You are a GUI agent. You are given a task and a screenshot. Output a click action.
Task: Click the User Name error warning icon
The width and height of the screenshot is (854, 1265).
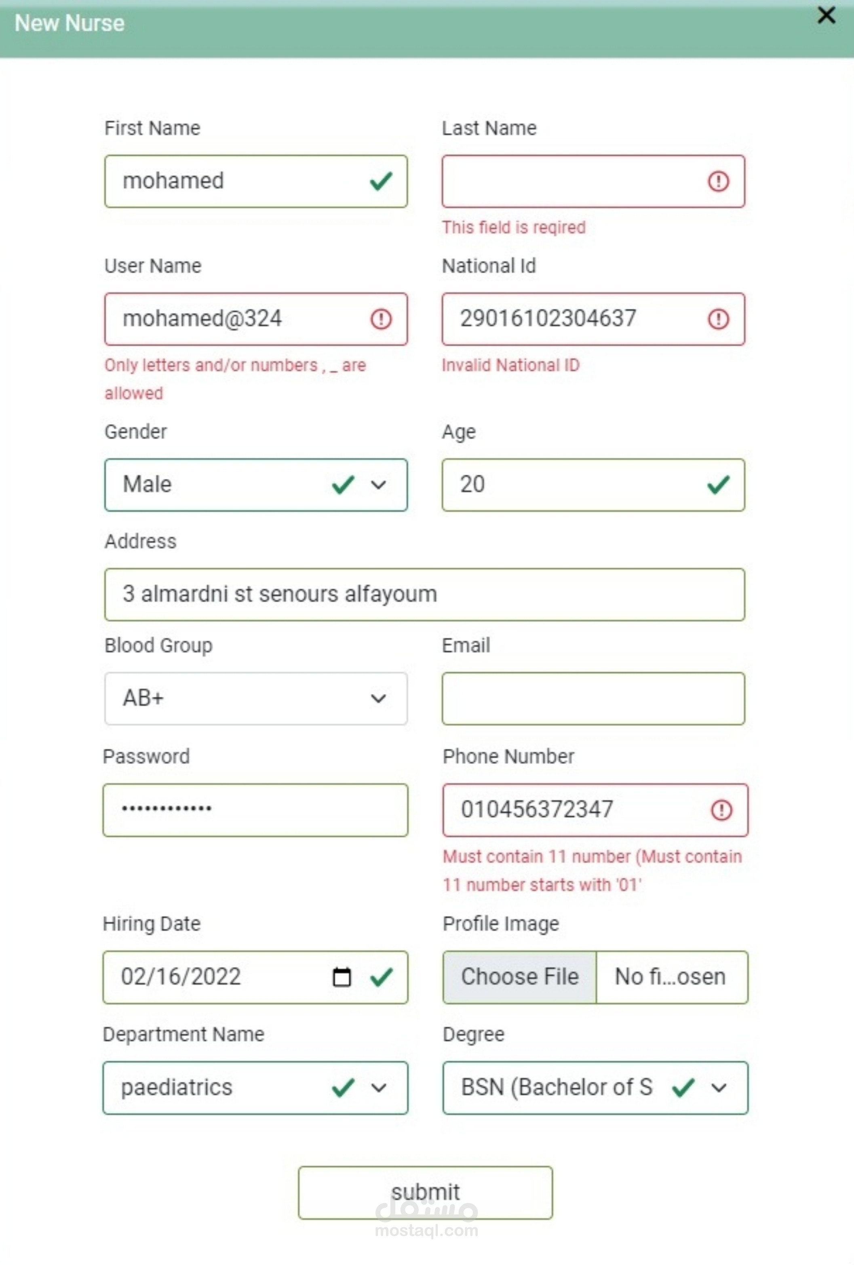point(380,319)
